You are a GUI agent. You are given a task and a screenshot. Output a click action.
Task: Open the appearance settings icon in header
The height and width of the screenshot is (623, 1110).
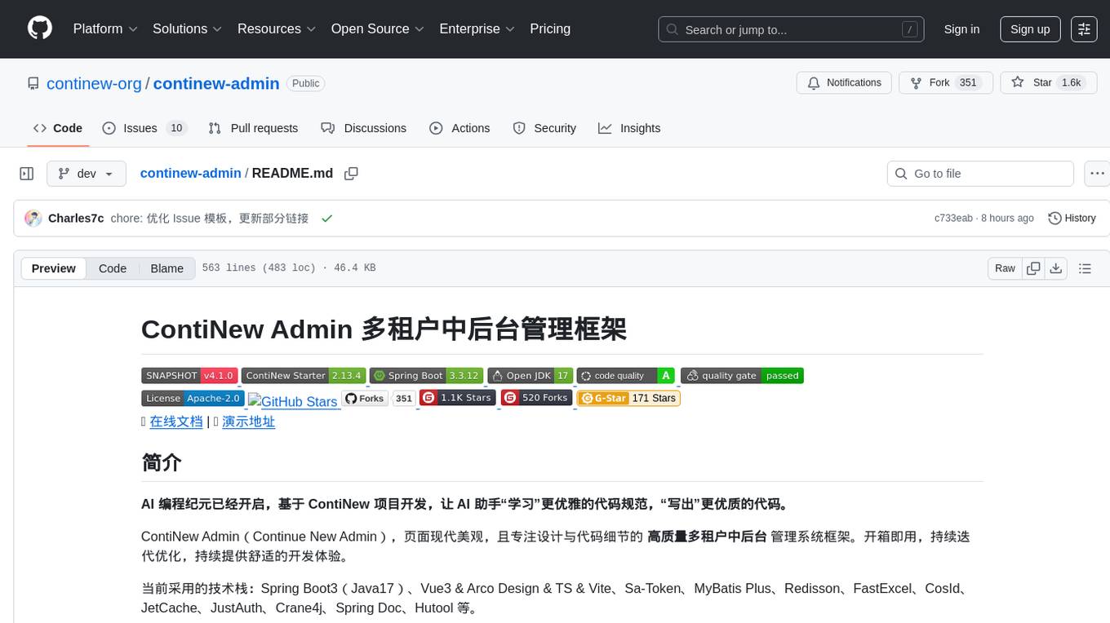[x=1084, y=29]
